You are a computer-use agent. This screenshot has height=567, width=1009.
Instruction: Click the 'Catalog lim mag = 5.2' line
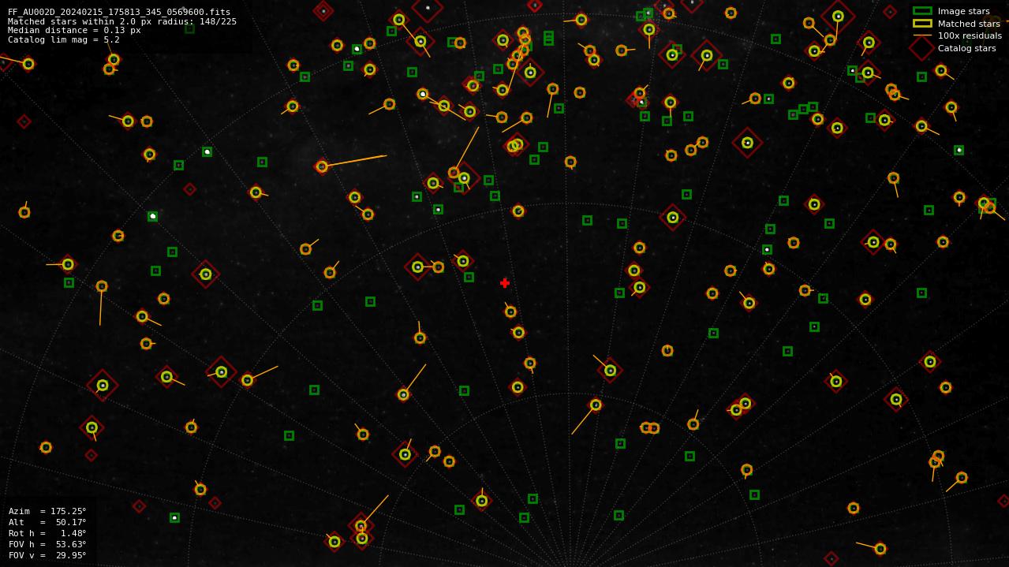click(x=64, y=39)
